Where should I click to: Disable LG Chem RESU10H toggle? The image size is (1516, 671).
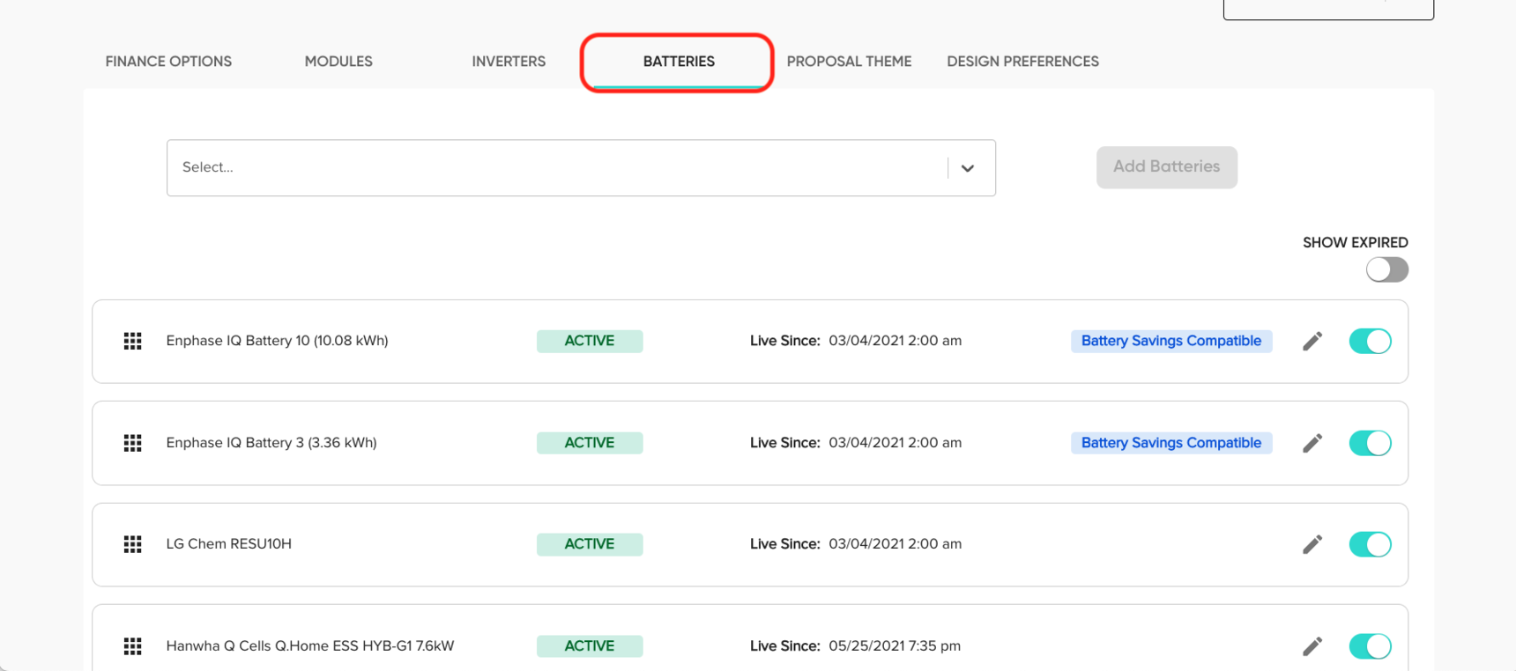(1371, 544)
